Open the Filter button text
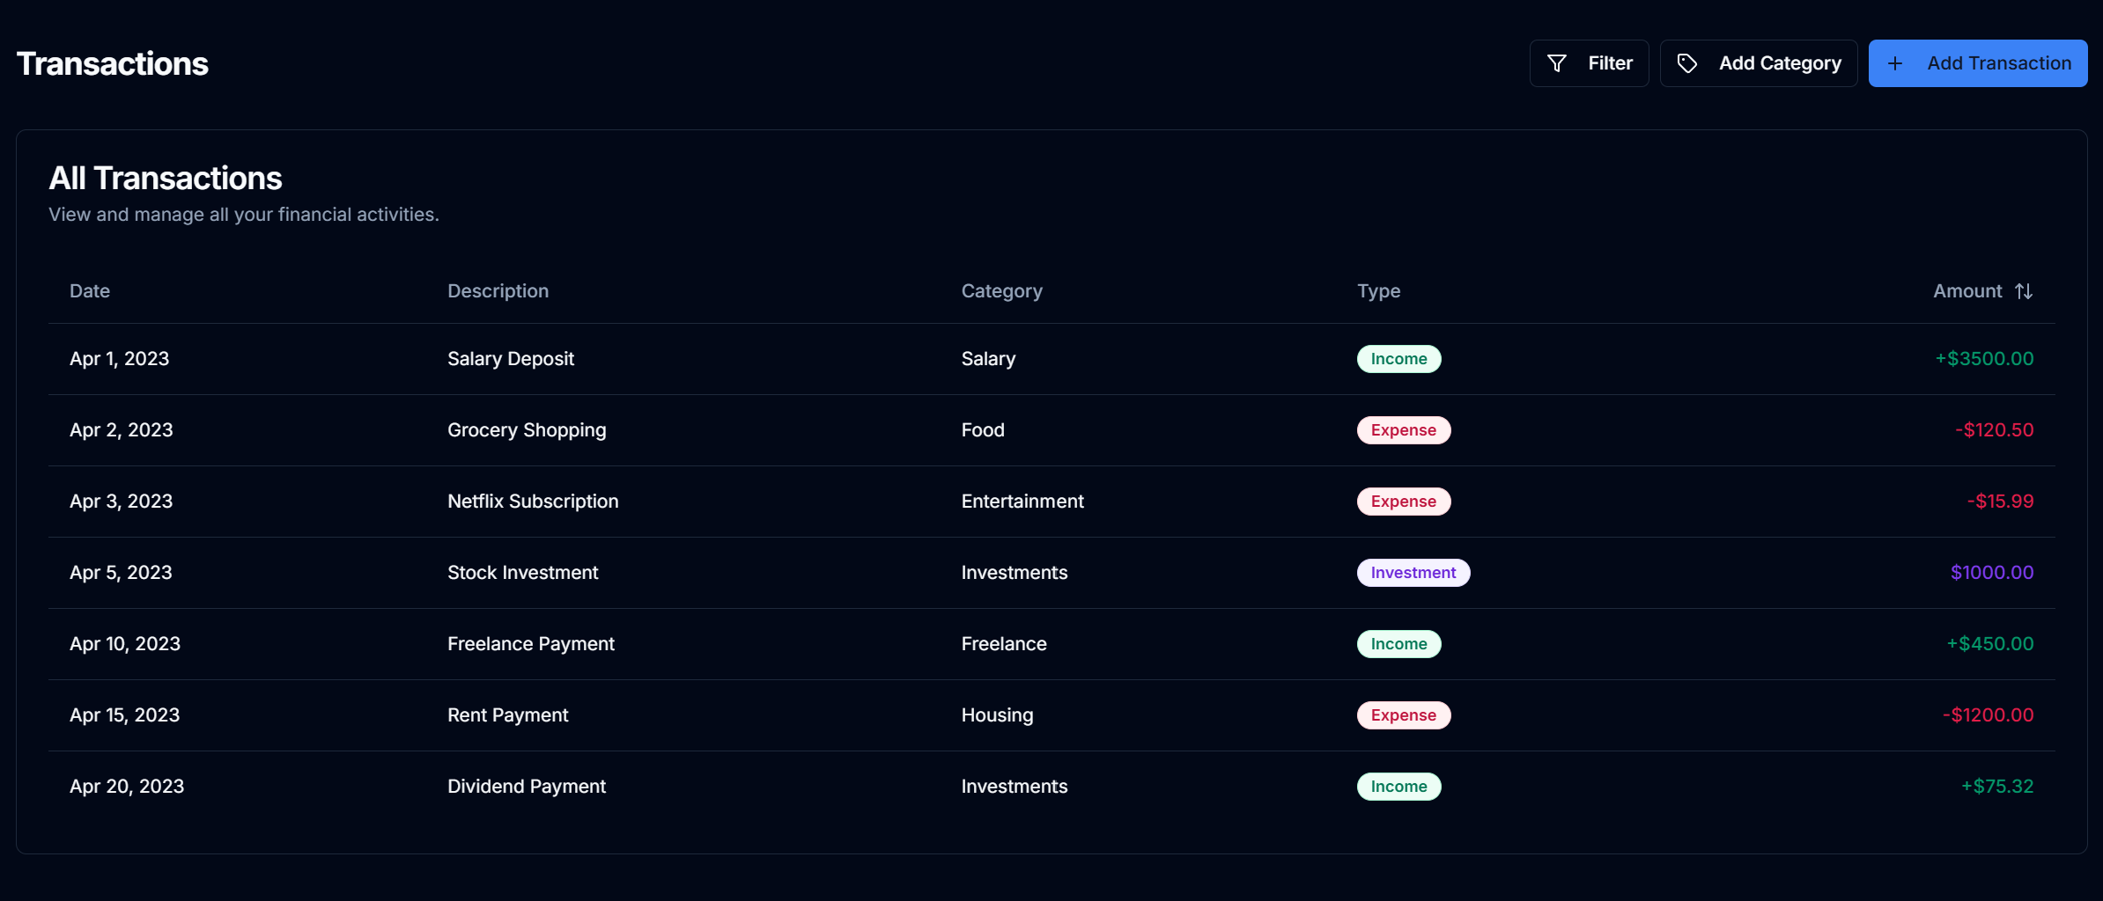2103x901 pixels. click(x=1610, y=63)
